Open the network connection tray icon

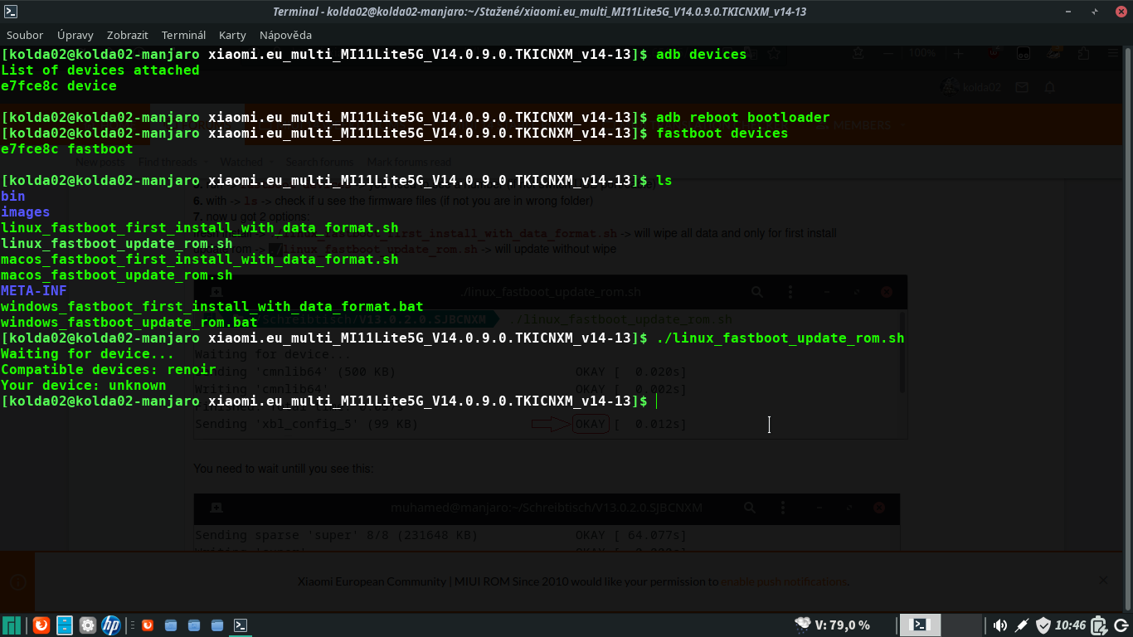pyautogui.click(x=1023, y=625)
